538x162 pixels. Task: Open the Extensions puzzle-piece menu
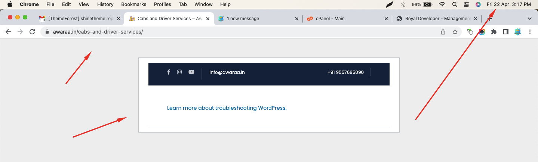494,32
